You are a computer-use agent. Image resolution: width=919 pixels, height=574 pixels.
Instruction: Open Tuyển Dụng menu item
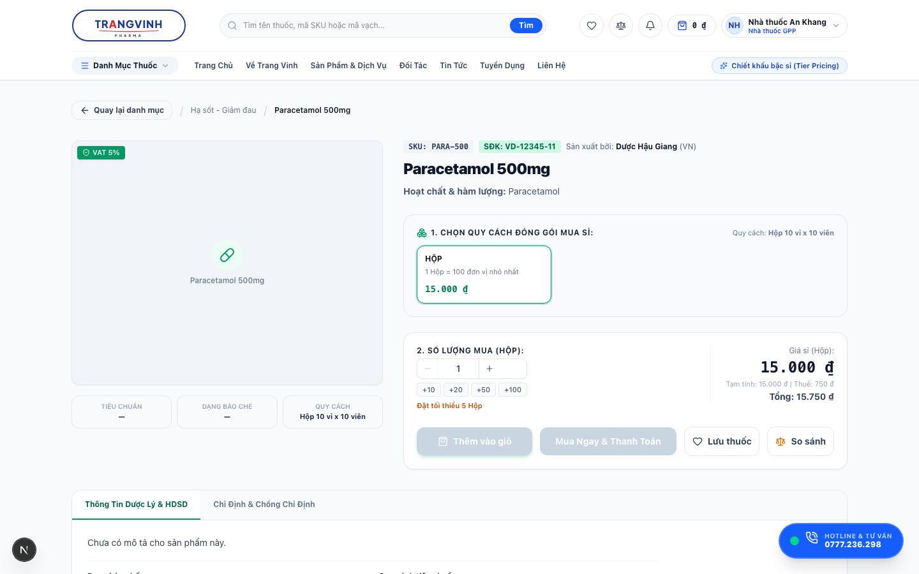coord(502,66)
